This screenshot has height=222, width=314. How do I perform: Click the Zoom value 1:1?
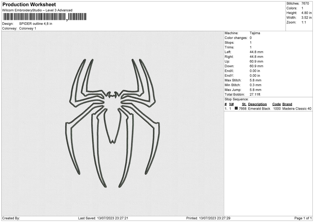[x=304, y=22]
